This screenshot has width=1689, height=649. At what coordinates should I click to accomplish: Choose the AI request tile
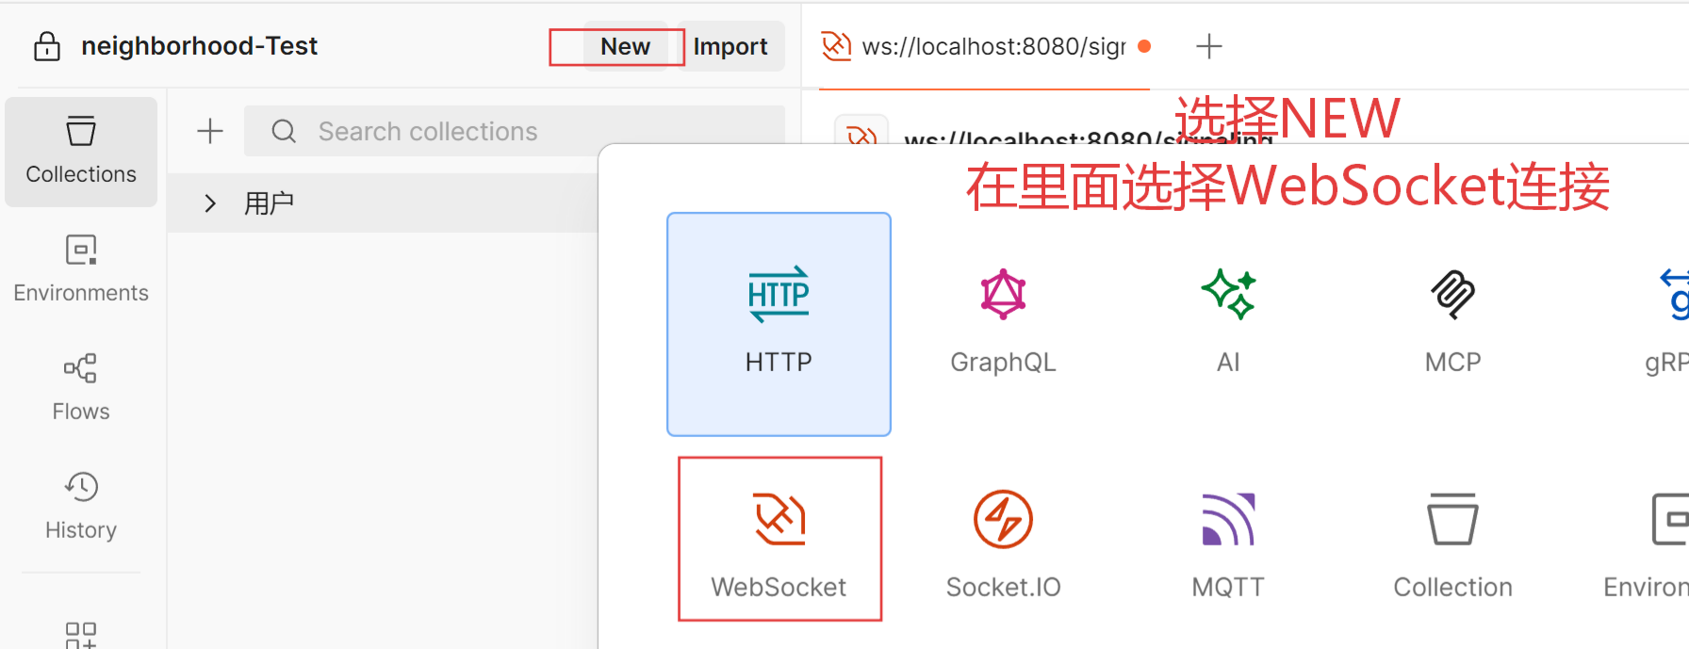coord(1228,324)
